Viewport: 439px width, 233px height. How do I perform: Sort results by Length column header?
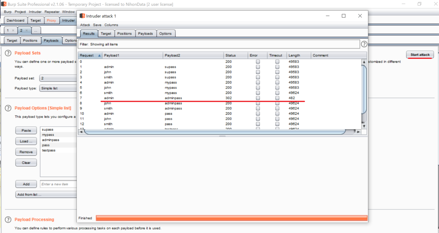(299, 56)
